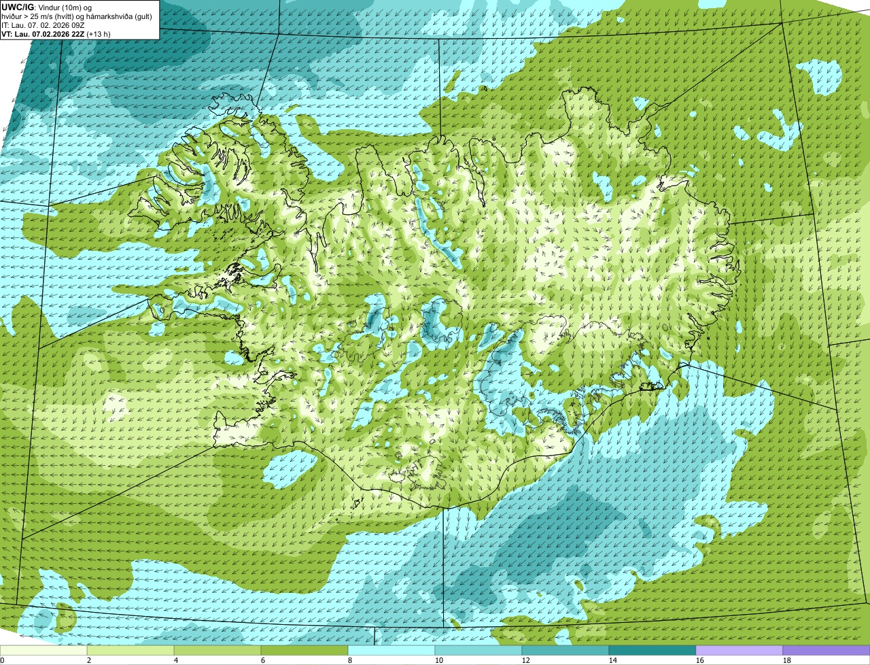
Task: Click the 6–8 m/s green legend swatch
Action: 304,651
